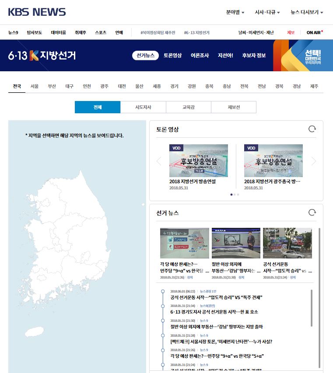Select the 광주 region tab

(x=104, y=86)
